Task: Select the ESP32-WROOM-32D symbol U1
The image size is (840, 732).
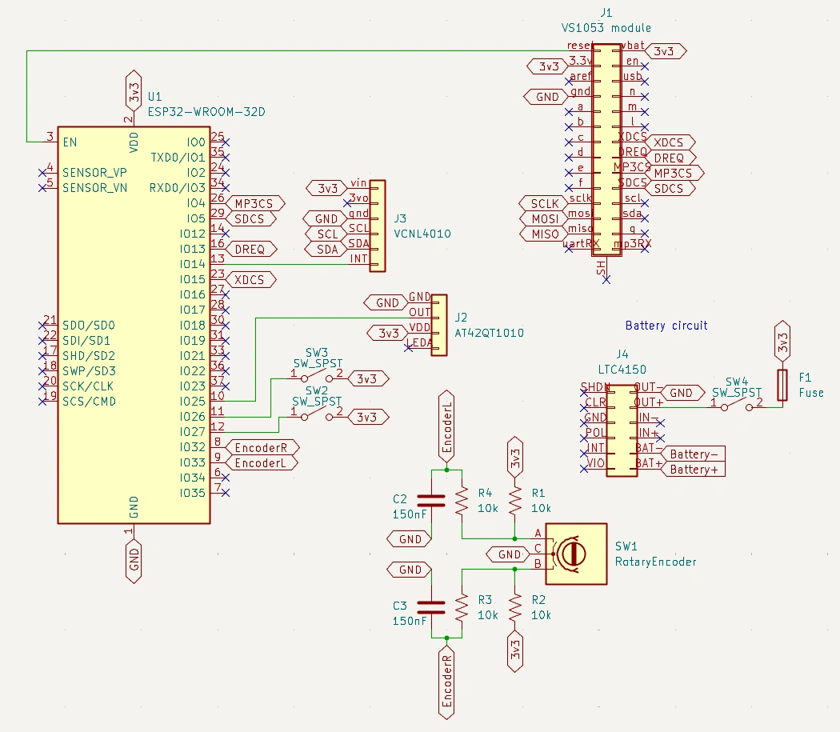Action: (132, 320)
